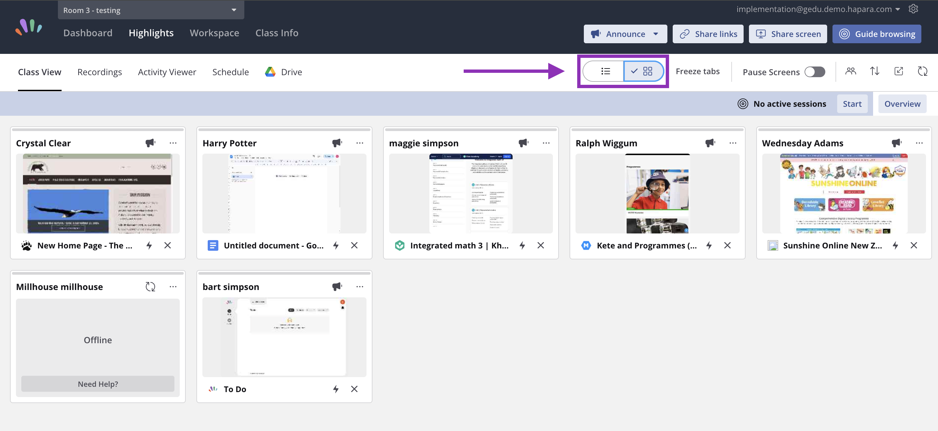Click the Harry Potter student name
The image size is (938, 431).
click(229, 143)
